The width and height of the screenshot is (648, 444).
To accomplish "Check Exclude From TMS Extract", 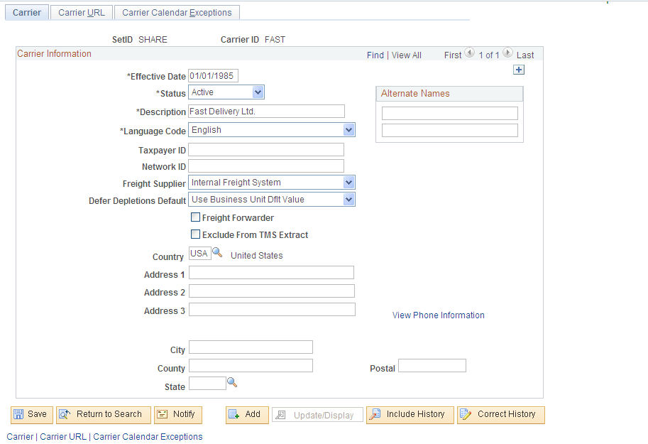I will 195,234.
